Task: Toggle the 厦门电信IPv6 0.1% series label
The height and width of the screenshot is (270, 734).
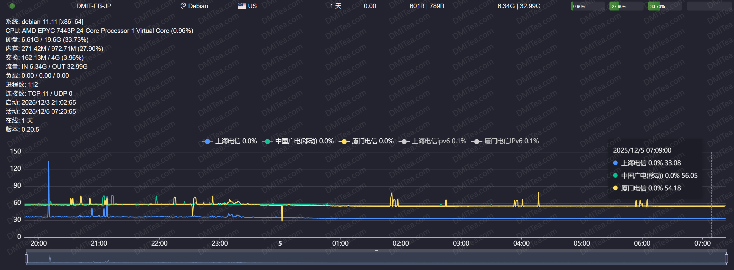Action: click(512, 141)
